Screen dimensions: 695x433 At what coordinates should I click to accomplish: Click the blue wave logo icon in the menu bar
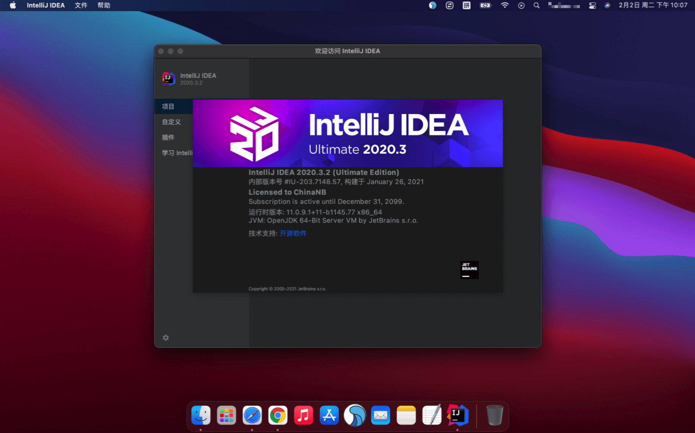[432, 5]
